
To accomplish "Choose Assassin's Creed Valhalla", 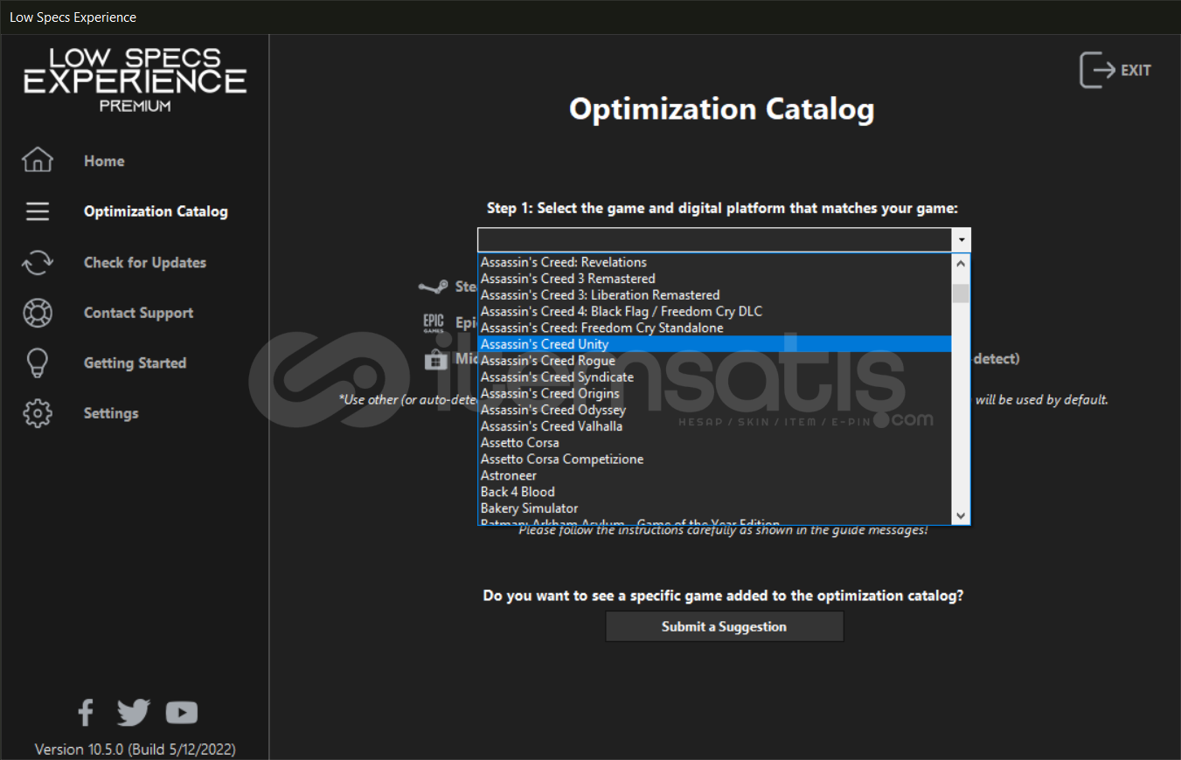I will click(715, 426).
